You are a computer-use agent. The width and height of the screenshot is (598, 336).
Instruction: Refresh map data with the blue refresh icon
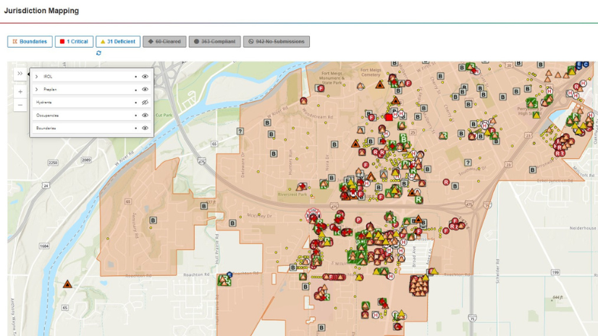98,53
